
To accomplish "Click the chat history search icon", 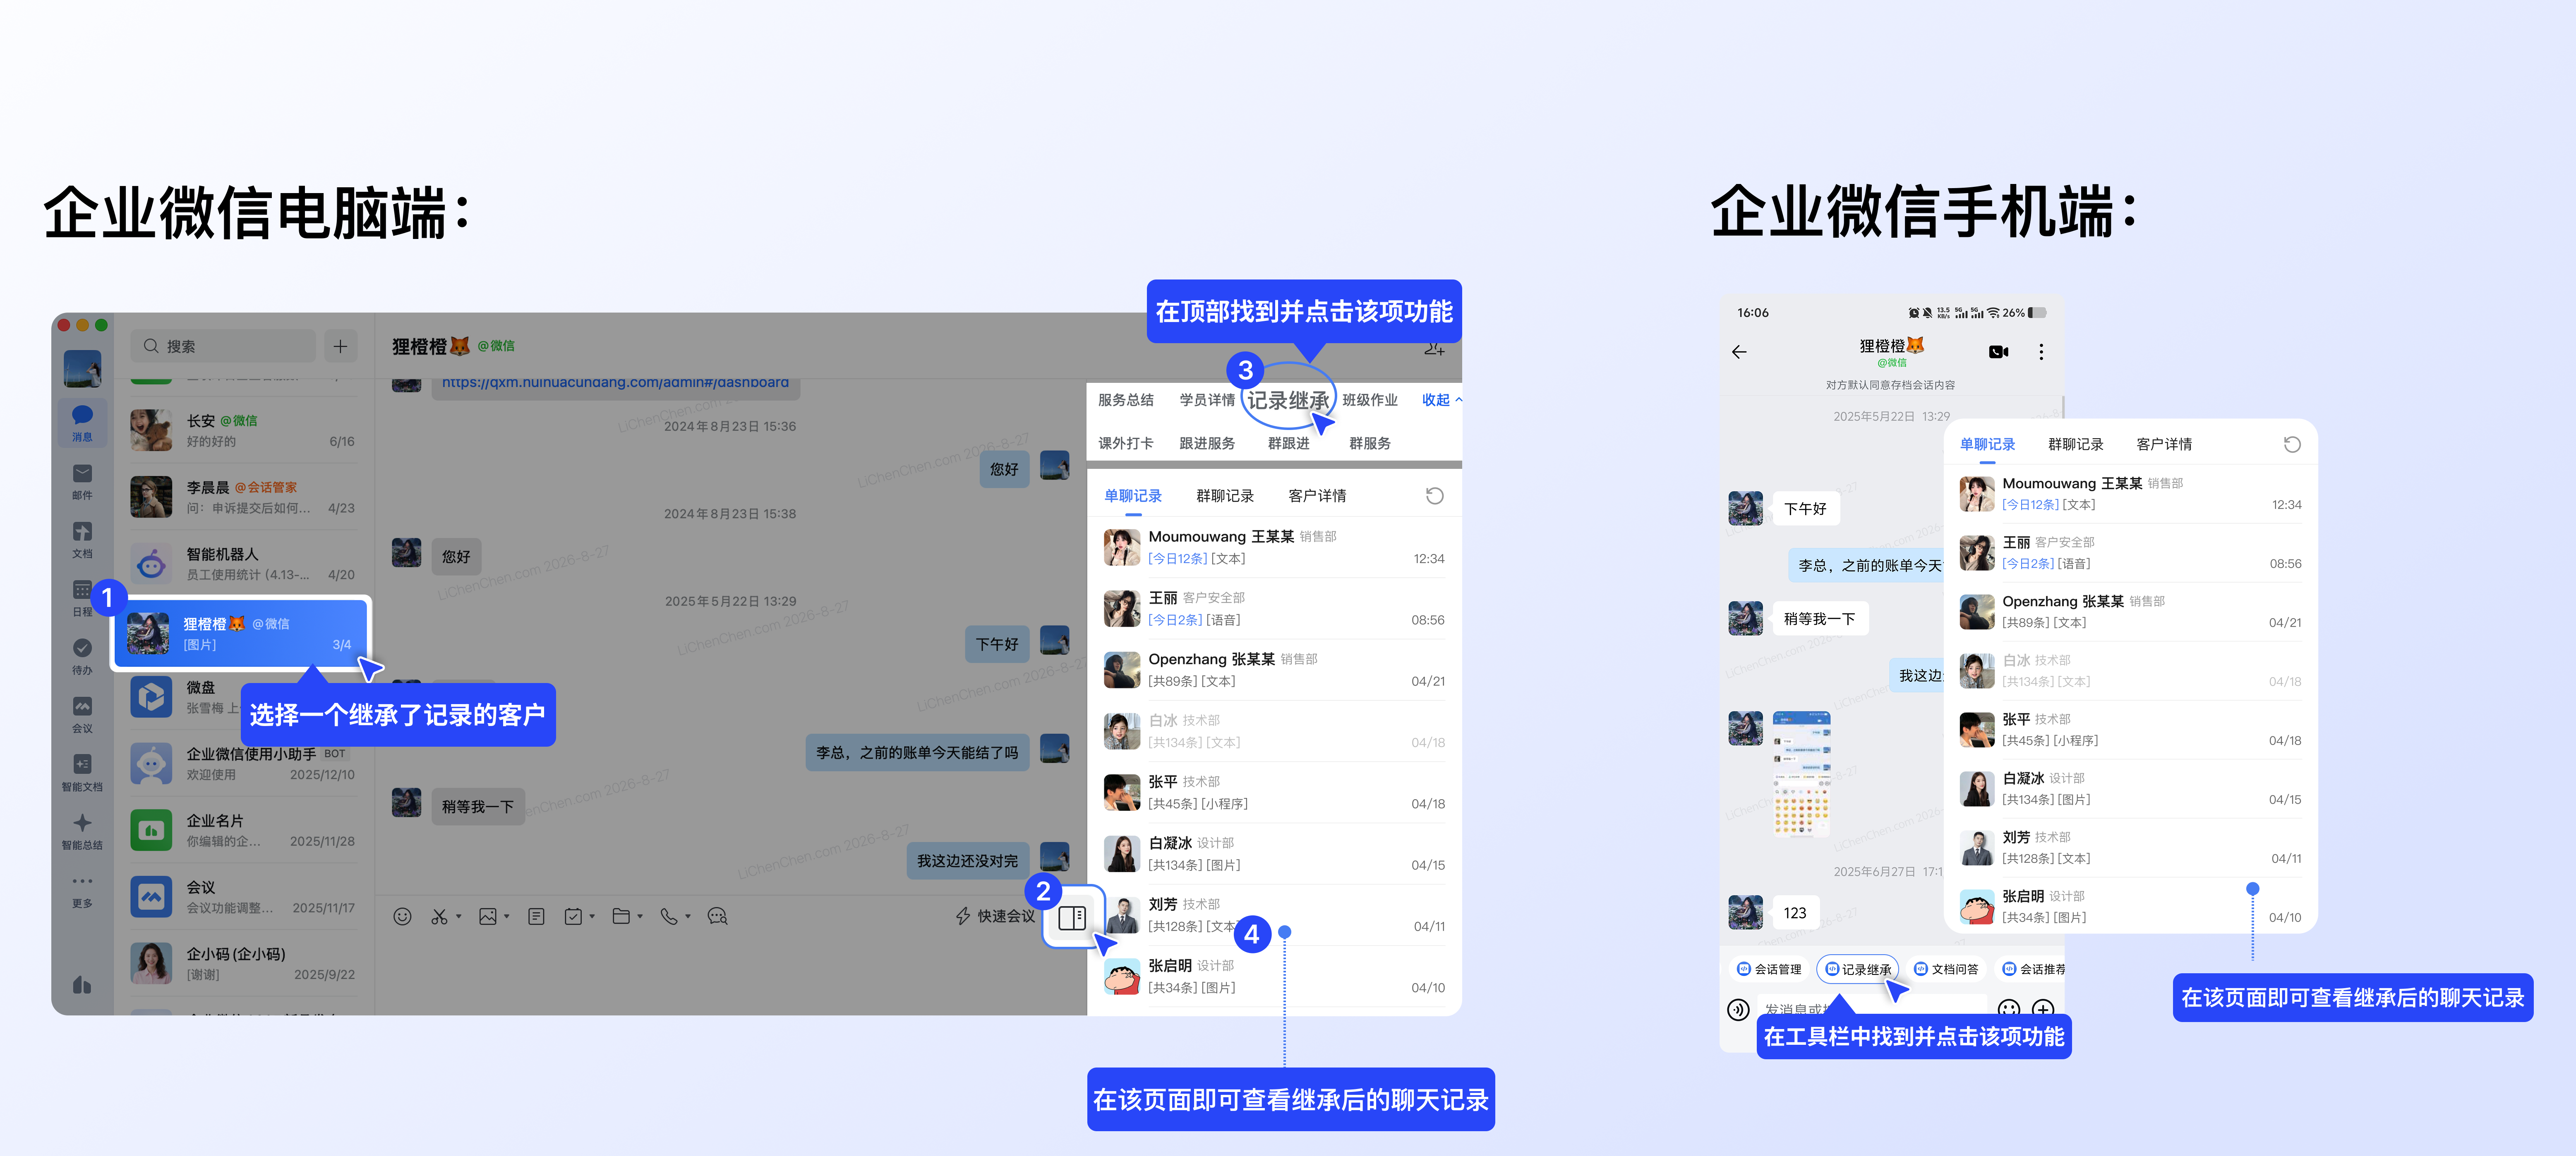I will (x=717, y=916).
